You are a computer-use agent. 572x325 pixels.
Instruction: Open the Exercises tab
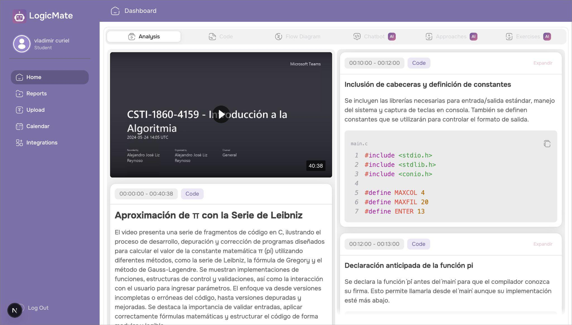point(528,36)
